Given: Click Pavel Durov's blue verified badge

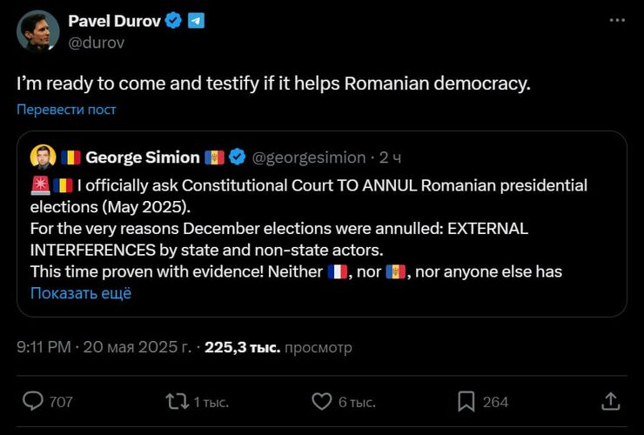Looking at the screenshot, I should 173,21.
